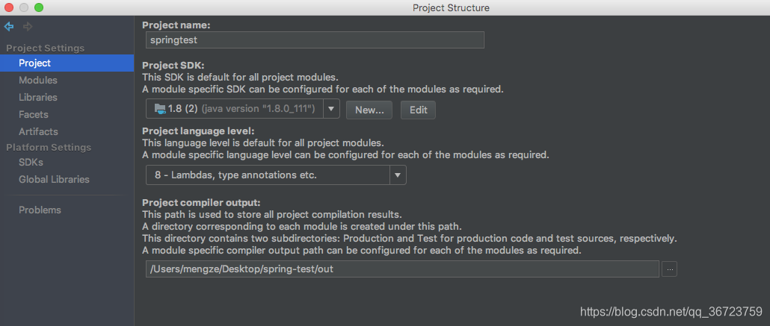Open the Modules settings section

click(x=38, y=81)
